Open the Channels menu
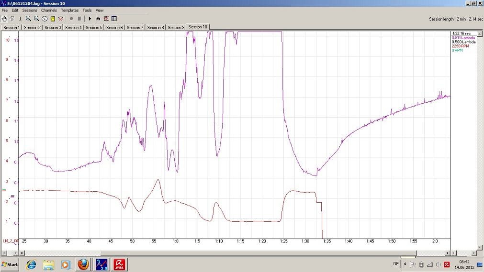The width and height of the screenshot is (484, 272). pos(49,10)
